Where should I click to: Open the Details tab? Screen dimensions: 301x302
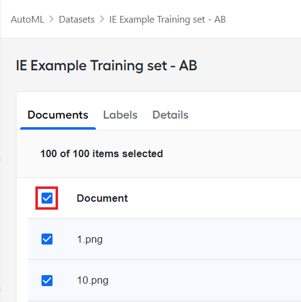[170, 115]
